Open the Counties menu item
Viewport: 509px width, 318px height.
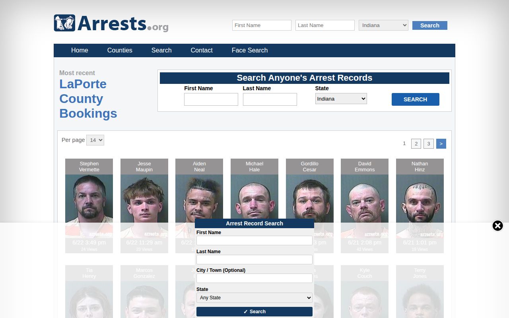click(x=120, y=50)
